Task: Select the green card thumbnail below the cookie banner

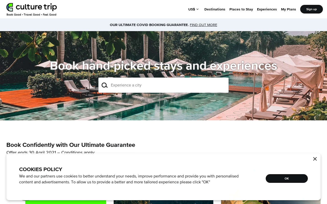Action: [66, 202]
